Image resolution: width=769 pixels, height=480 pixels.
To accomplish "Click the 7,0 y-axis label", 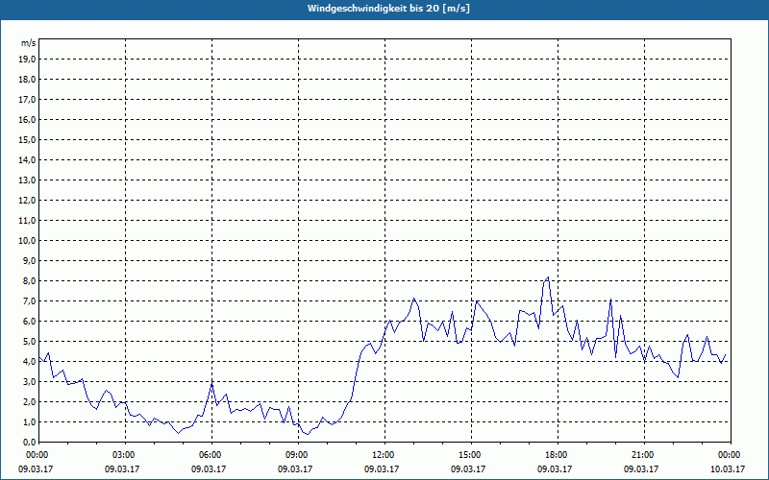I will click(x=29, y=301).
